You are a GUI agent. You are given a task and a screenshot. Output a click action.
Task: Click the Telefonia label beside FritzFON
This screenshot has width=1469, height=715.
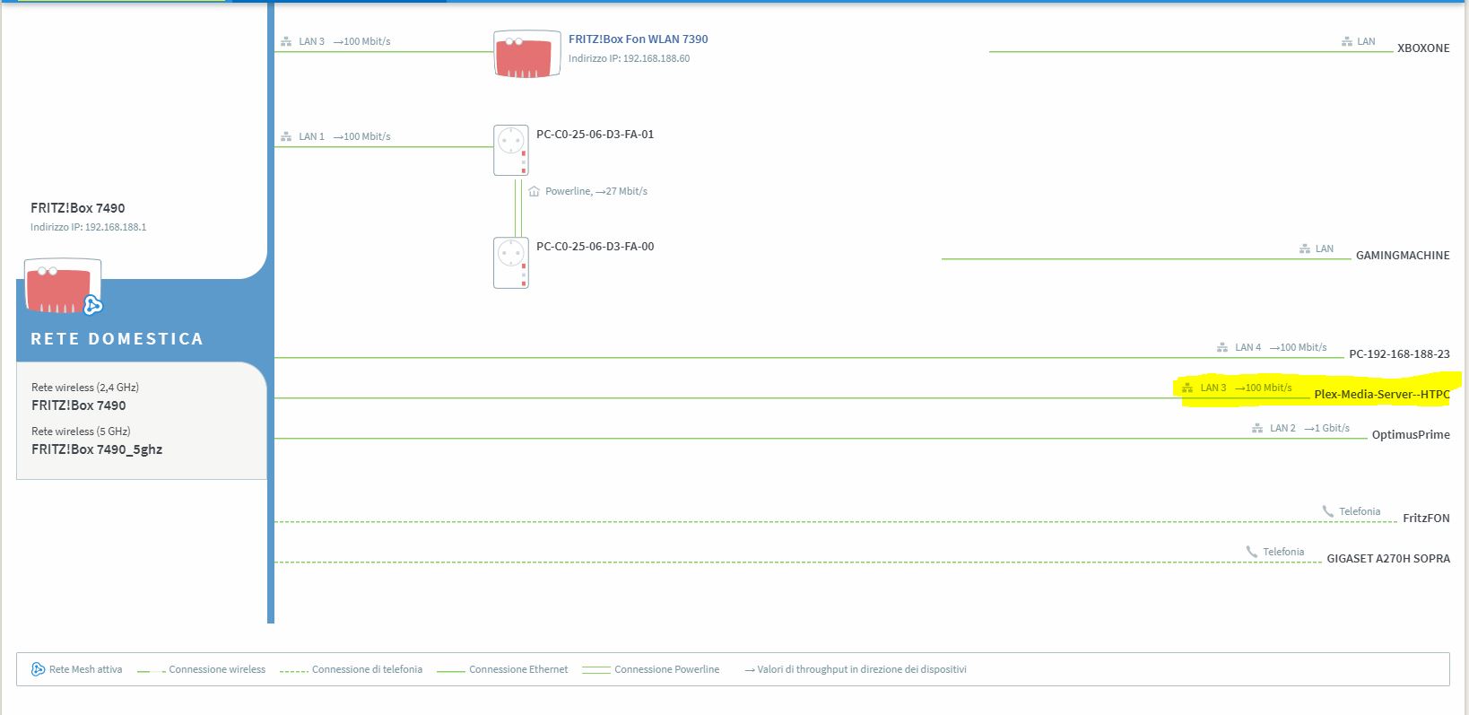(1360, 511)
